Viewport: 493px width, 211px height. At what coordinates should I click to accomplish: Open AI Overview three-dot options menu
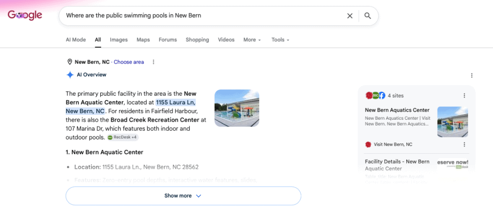472,75
